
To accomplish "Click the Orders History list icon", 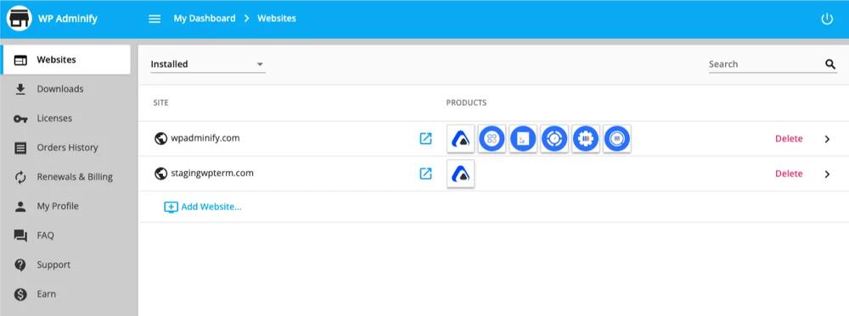I will [20, 148].
